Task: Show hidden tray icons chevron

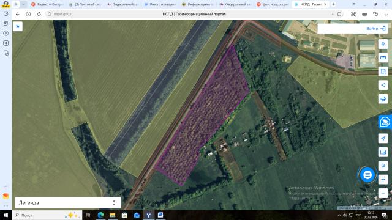Action: click(339, 215)
